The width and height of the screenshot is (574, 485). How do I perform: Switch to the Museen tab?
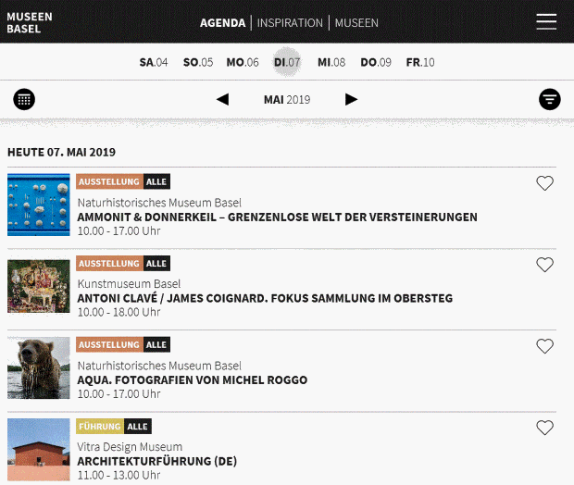tap(356, 23)
